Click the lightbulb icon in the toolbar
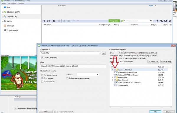 tap(157, 21)
